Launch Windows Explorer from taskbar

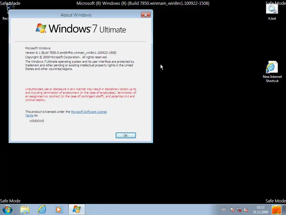[x=25, y=209]
